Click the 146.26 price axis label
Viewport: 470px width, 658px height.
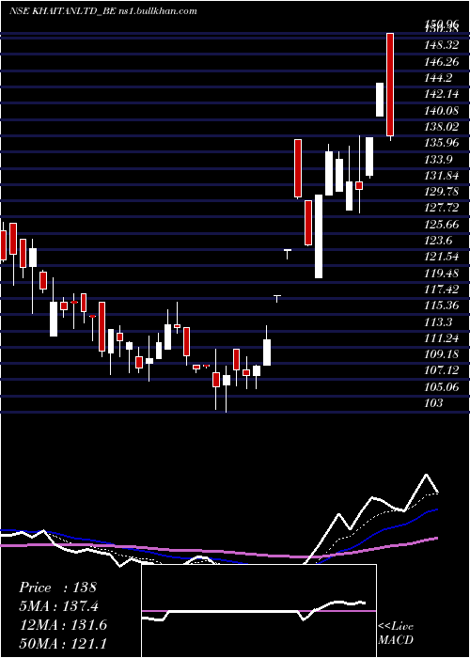pos(441,62)
